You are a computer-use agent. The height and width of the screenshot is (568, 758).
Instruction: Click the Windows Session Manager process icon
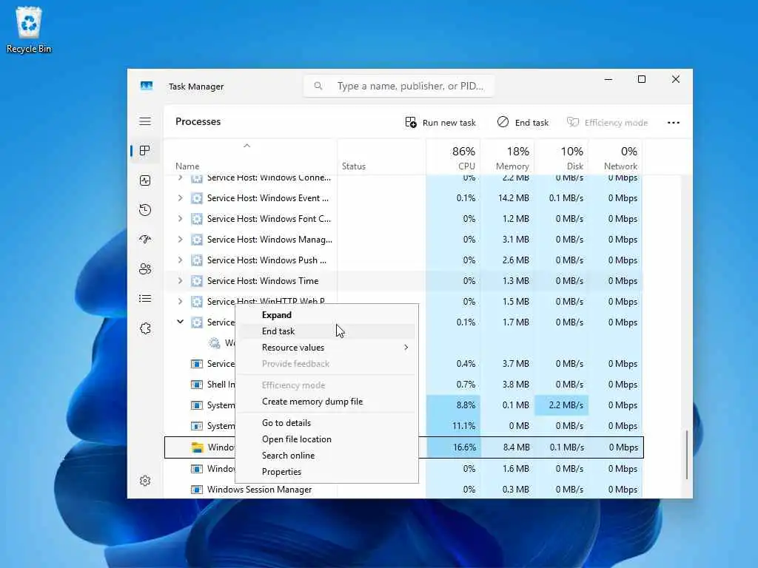pos(197,490)
